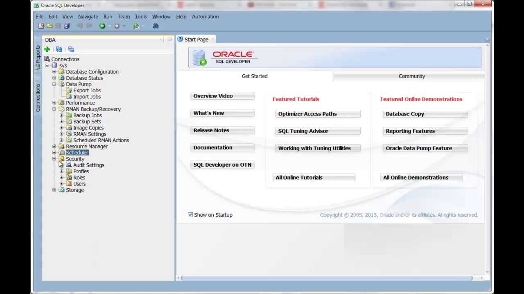Click the green plus icon in DBA panel

[x=47, y=49]
